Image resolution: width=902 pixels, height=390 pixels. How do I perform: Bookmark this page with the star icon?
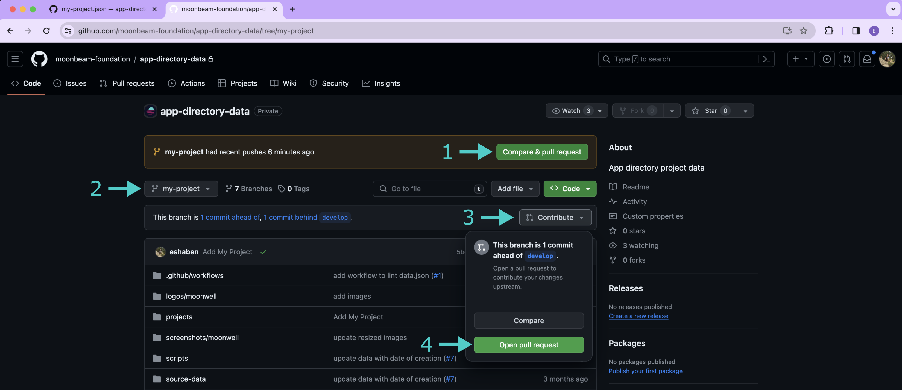click(x=804, y=31)
